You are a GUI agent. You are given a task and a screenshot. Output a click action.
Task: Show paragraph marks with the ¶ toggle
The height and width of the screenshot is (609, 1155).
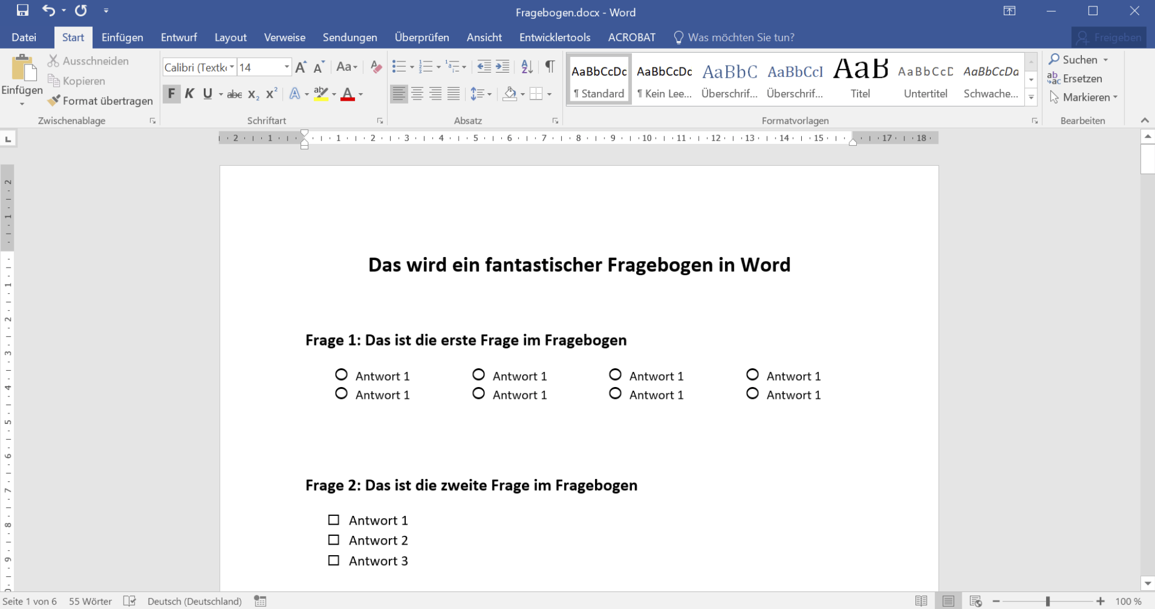549,66
